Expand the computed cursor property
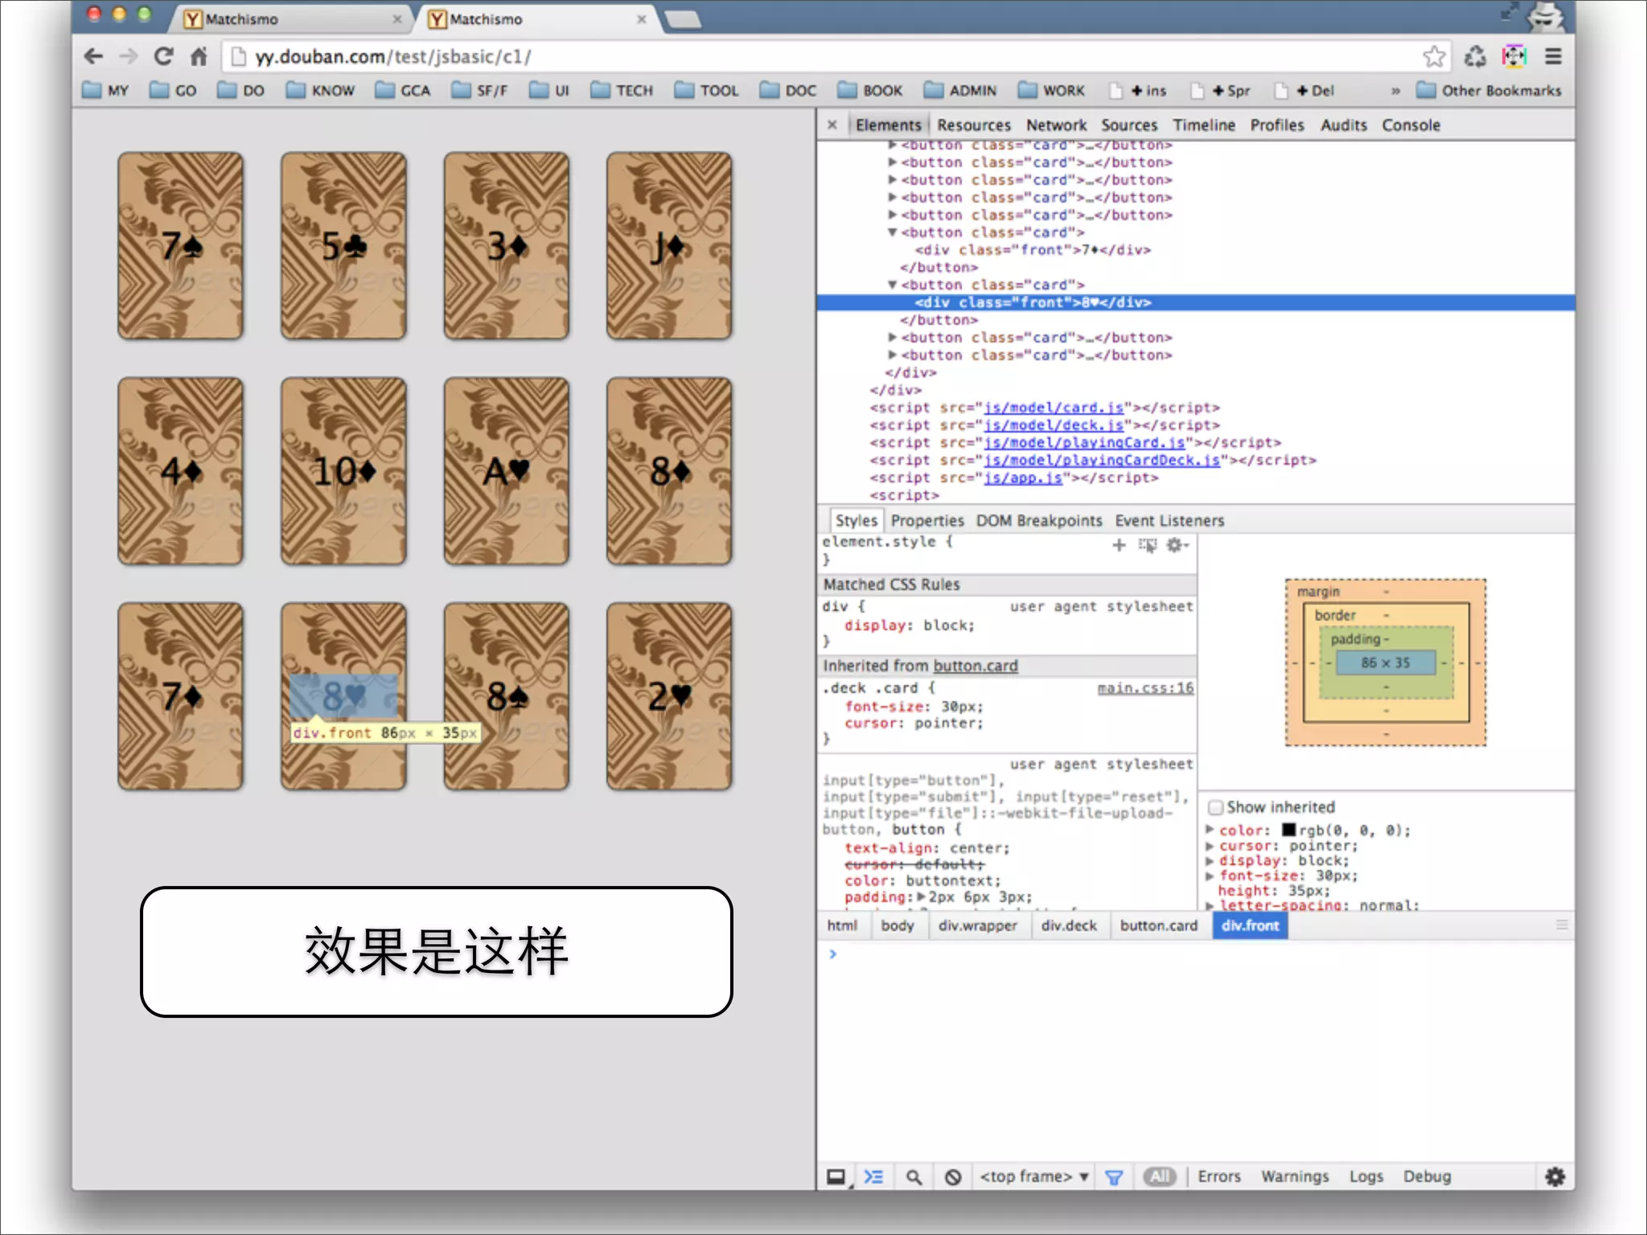The width and height of the screenshot is (1647, 1235). 1210,845
